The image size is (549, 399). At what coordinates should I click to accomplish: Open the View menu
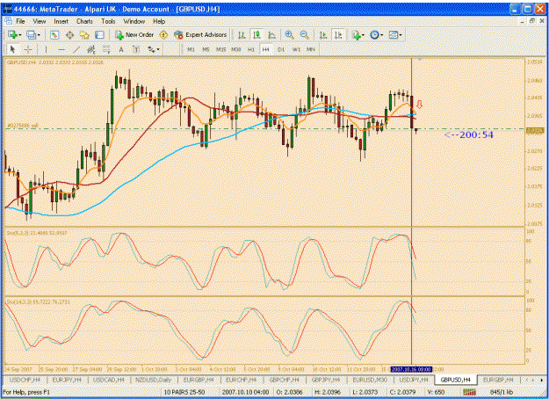click(40, 21)
